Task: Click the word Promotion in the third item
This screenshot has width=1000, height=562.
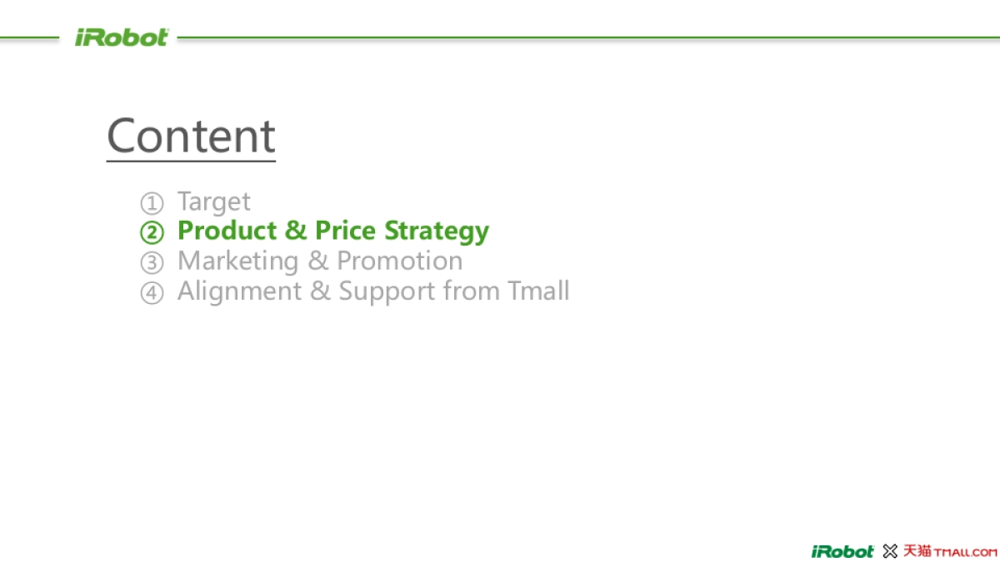Action: coord(399,261)
